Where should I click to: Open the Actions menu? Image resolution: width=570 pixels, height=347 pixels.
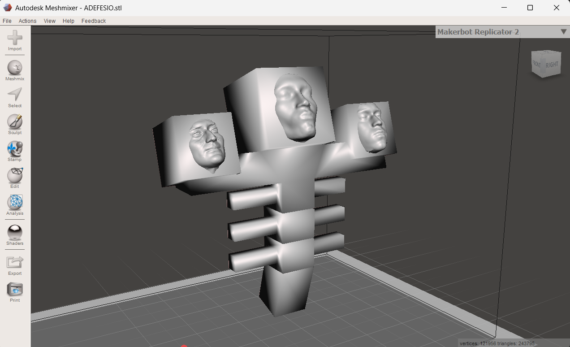coord(27,21)
